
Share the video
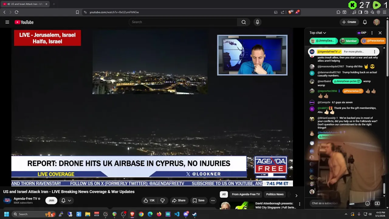[179, 200]
